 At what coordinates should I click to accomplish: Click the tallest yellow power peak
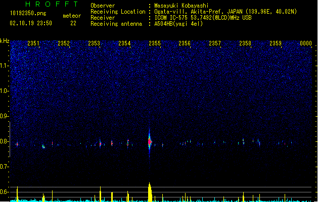coord(150,192)
